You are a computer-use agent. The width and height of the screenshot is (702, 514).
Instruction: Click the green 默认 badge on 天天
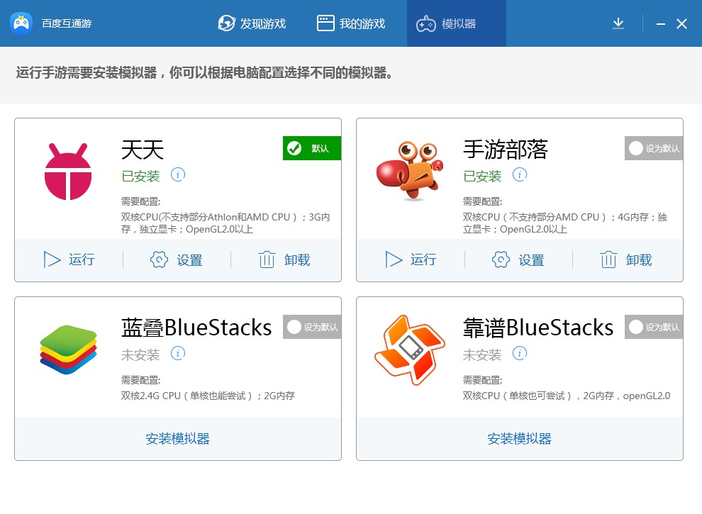pyautogui.click(x=312, y=148)
